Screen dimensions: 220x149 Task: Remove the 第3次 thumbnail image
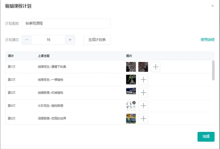134,89
